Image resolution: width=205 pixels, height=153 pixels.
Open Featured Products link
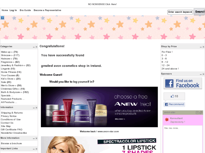tap(13, 99)
